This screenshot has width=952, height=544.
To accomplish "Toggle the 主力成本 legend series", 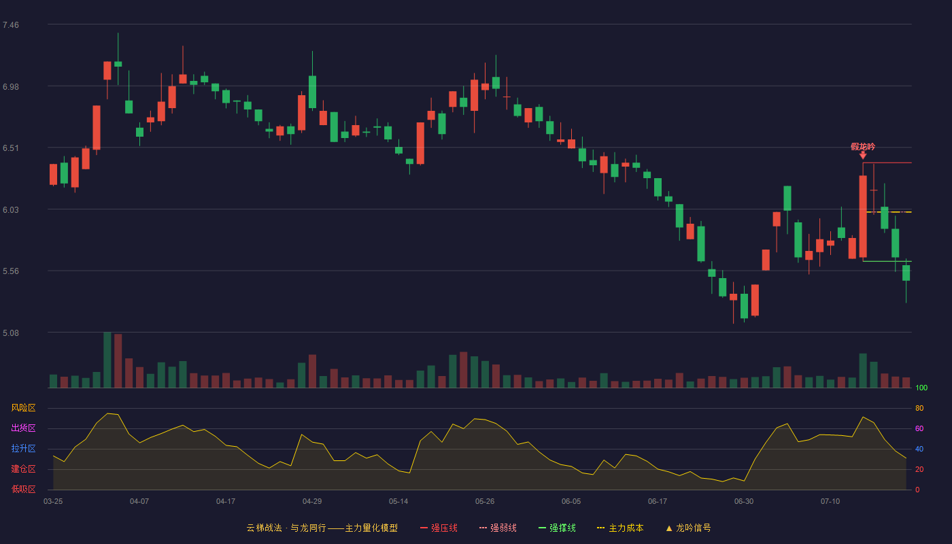I will click(620, 528).
